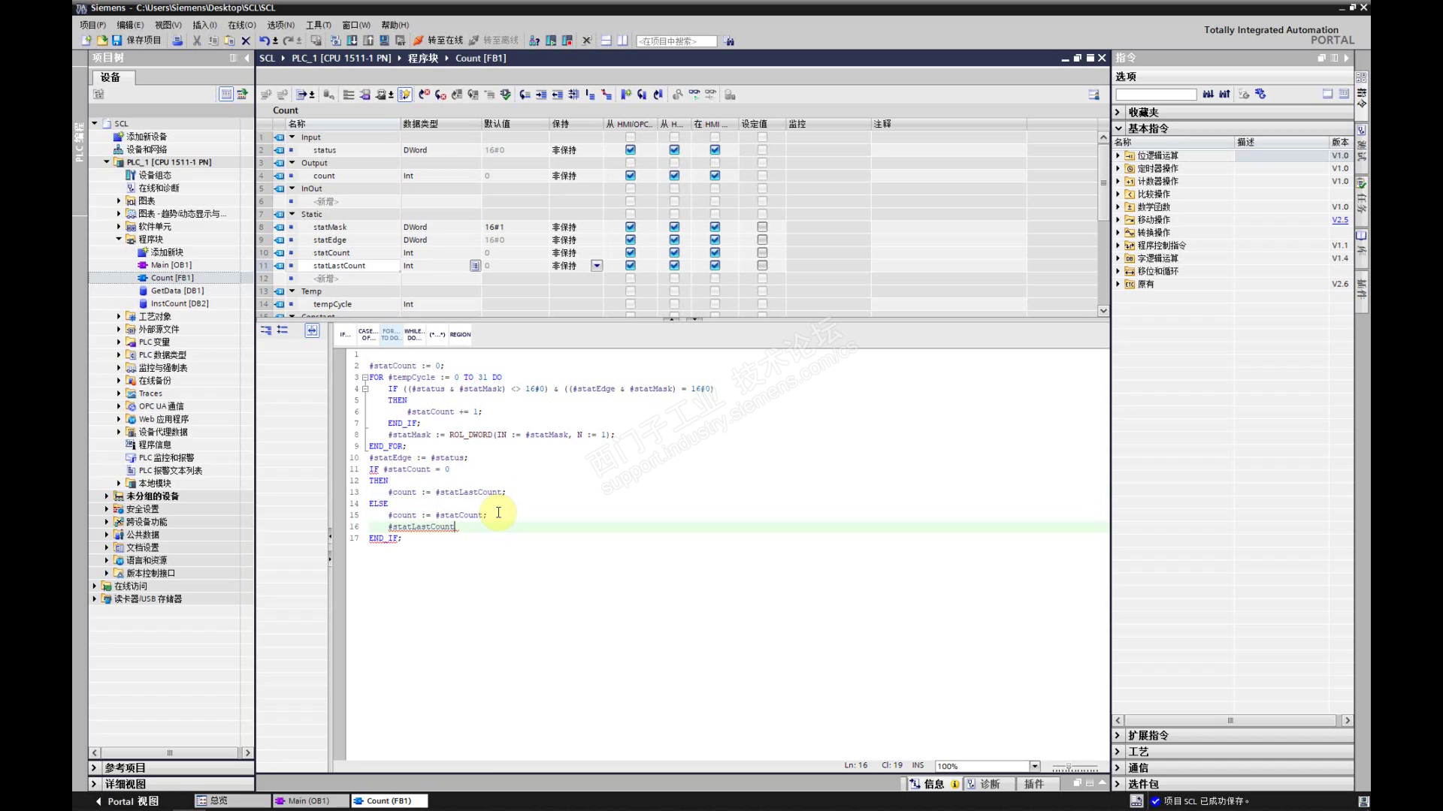Viewport: 1443px width, 811px height.
Task: Click the undo arrow icon
Action: click(264, 41)
